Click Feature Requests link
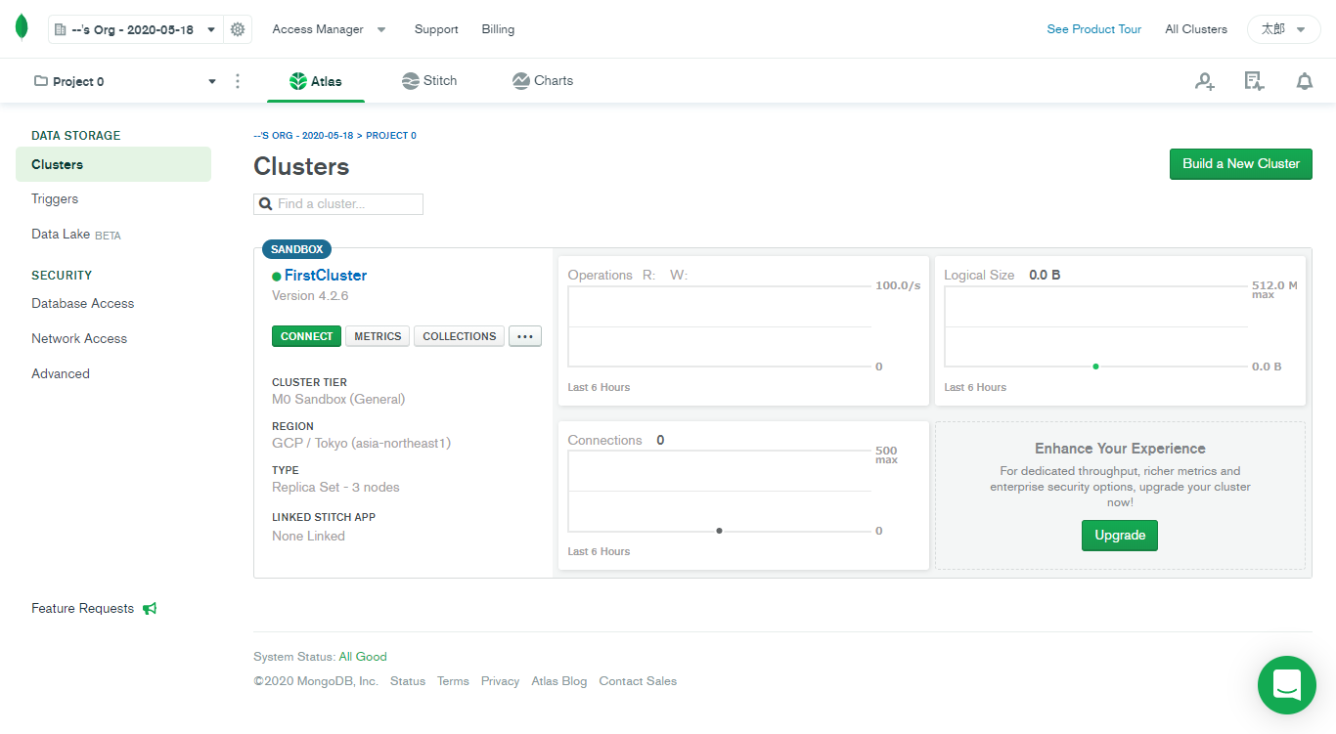Screen dimensions: 1336x734 pos(82,608)
